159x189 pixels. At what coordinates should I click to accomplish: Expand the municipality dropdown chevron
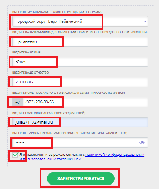click(144, 21)
